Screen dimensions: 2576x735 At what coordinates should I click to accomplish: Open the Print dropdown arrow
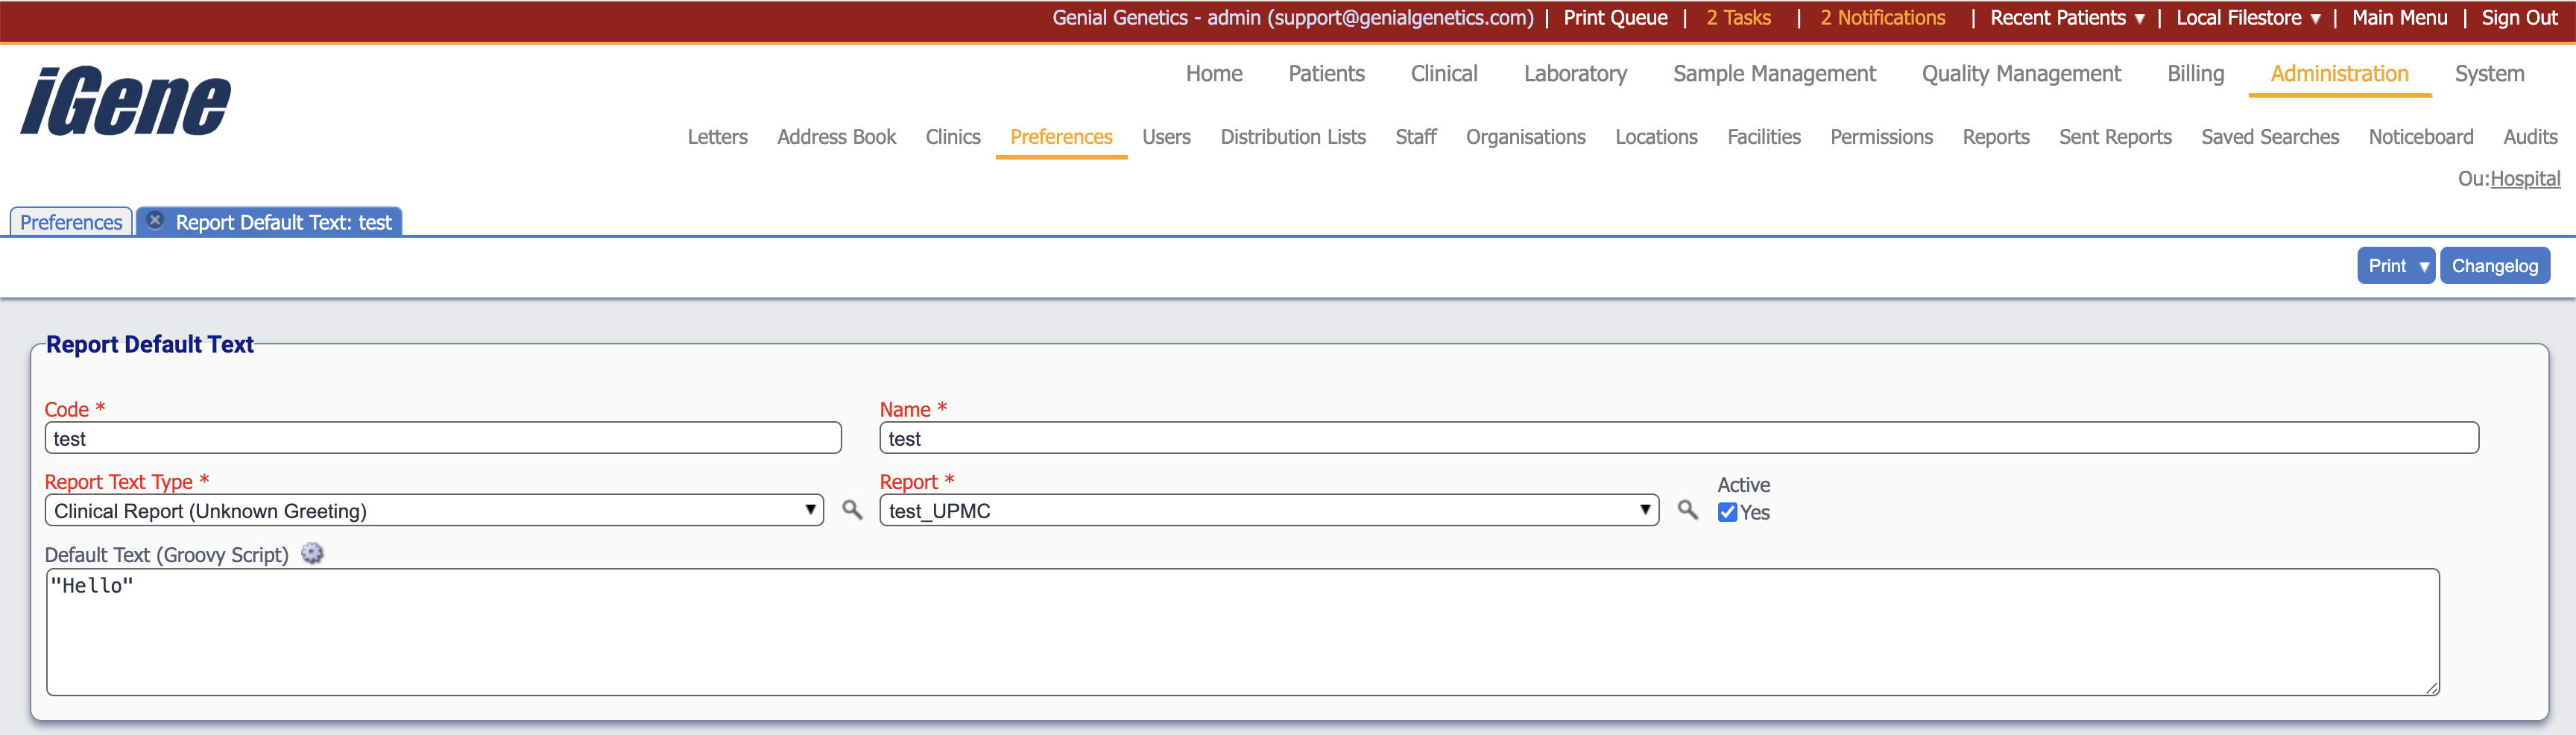[2424, 266]
